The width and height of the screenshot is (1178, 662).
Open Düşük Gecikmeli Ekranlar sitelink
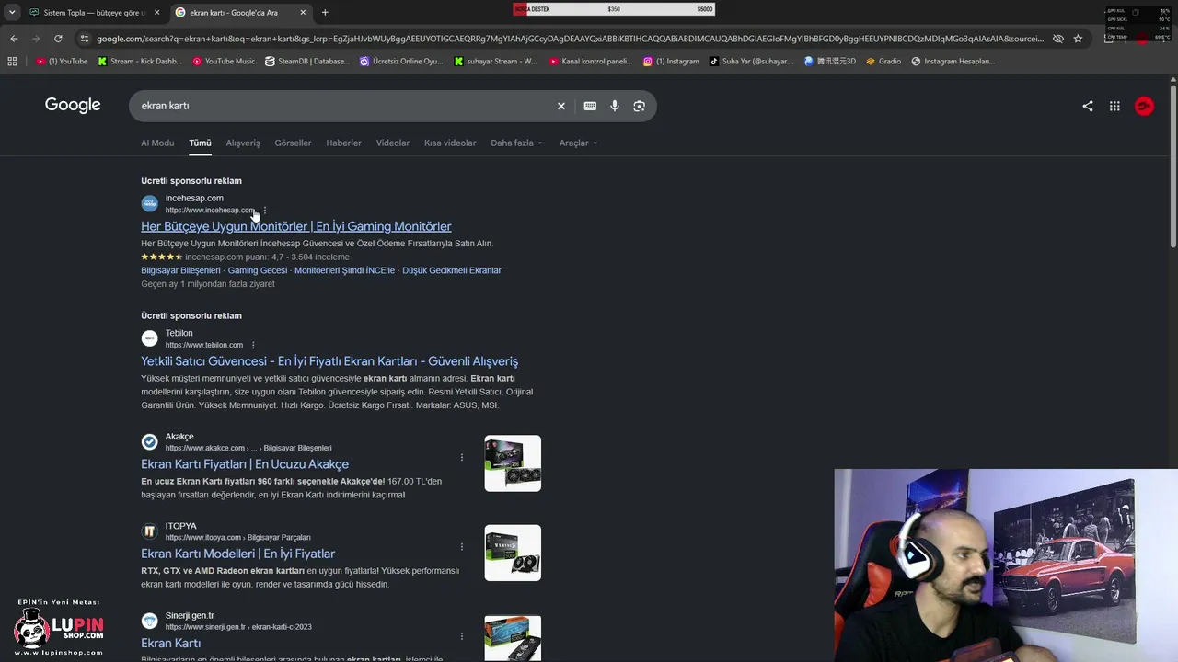pyautogui.click(x=452, y=270)
